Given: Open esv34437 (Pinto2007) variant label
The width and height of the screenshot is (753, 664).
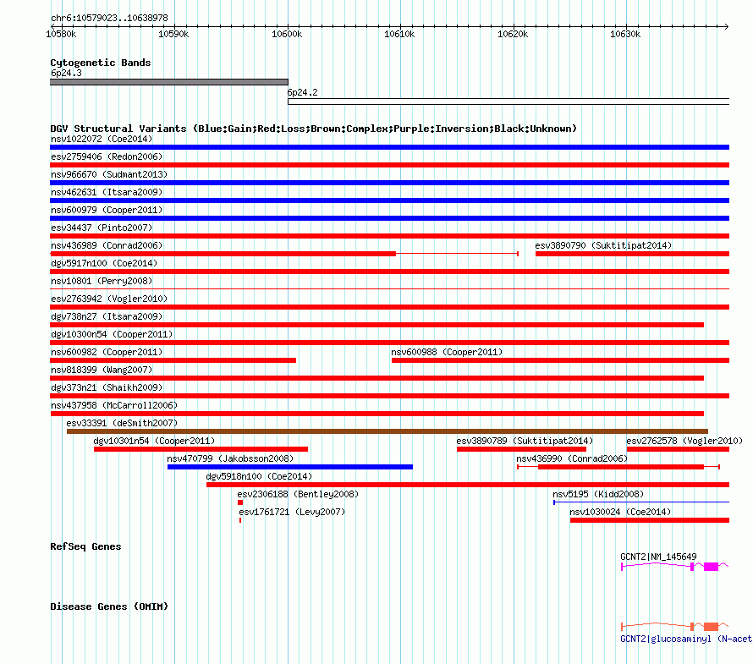Looking at the screenshot, I should (x=102, y=228).
